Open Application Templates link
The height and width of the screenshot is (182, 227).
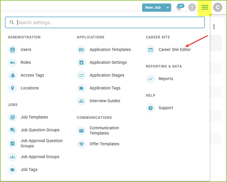(110, 50)
